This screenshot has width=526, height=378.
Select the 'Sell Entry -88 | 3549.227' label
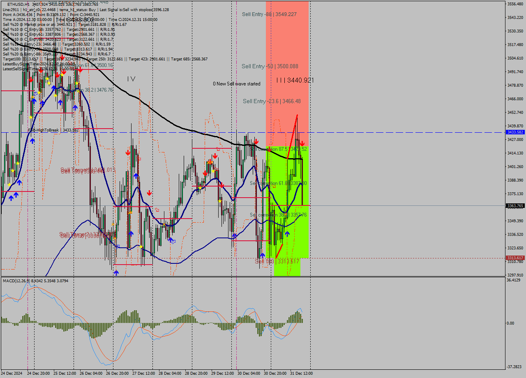(x=269, y=14)
